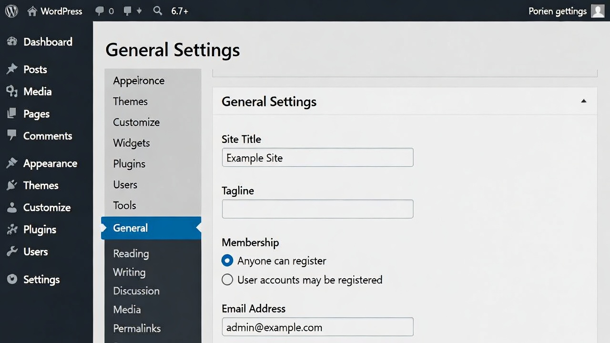This screenshot has height=343, width=610.
Task: Collapse the General Settings panel arrow
Action: 583,101
